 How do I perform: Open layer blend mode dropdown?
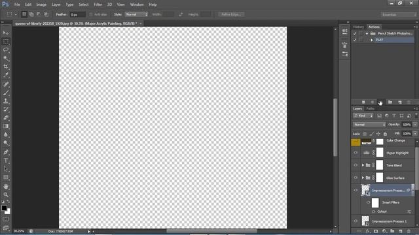tap(369, 125)
